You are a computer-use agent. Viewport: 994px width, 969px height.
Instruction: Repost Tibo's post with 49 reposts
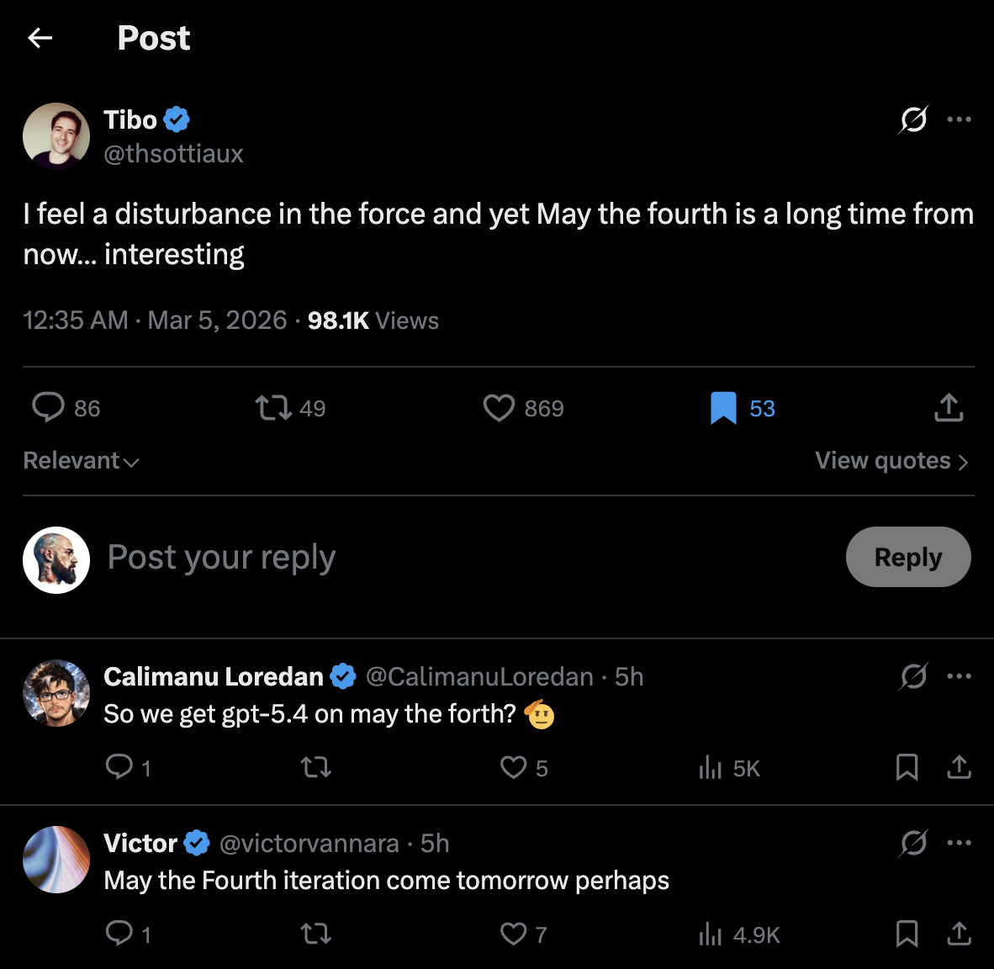[x=273, y=408]
